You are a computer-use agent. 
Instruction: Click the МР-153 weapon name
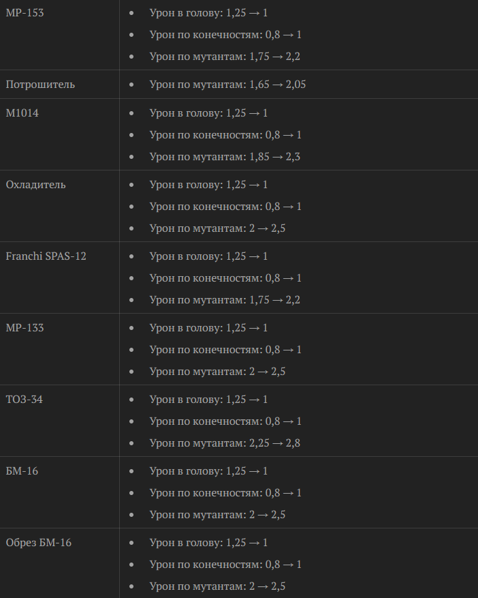tap(25, 12)
